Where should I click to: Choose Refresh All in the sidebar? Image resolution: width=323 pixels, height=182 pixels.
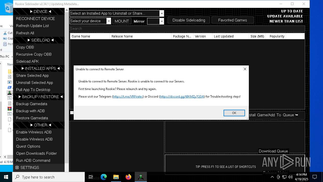25,33
